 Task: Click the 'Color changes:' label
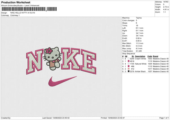[x=128, y=20]
